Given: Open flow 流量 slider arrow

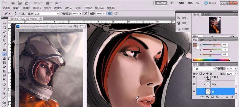Looking at the screenshot, I should click(105, 13).
